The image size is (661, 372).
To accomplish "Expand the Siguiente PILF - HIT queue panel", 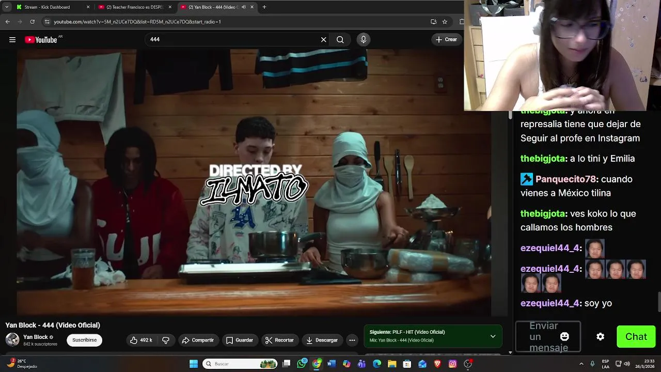I will click(x=493, y=336).
